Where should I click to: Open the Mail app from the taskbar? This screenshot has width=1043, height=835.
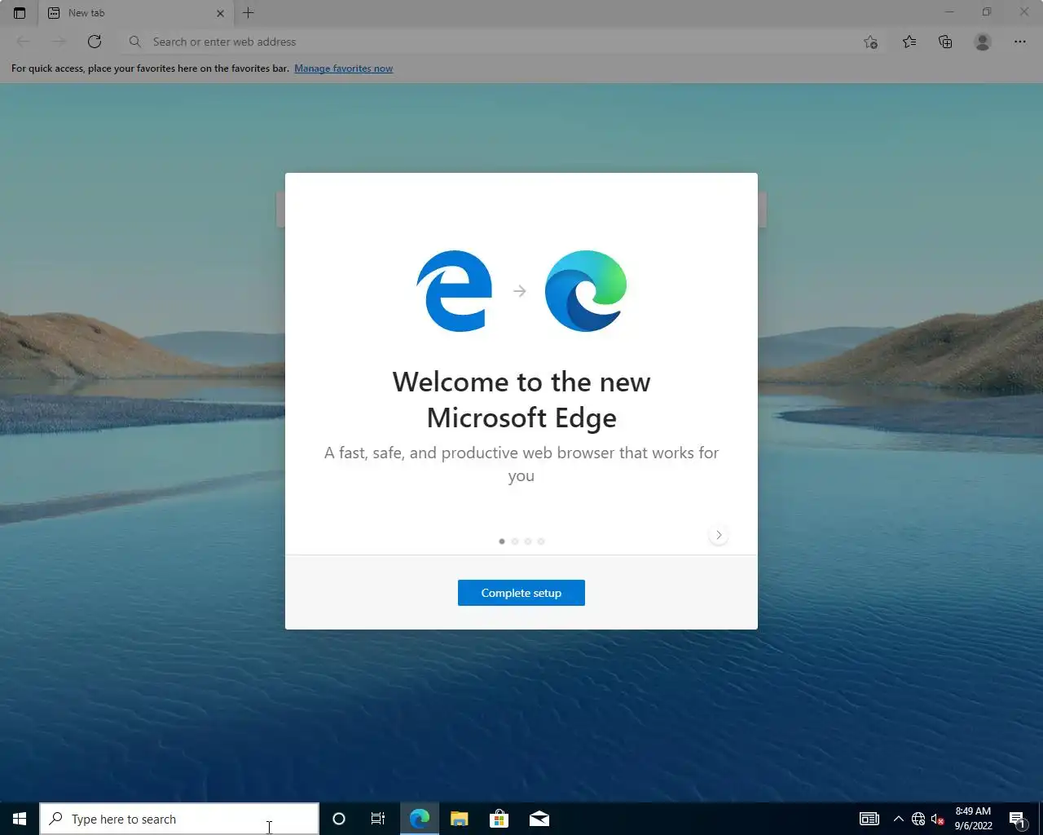(x=539, y=819)
